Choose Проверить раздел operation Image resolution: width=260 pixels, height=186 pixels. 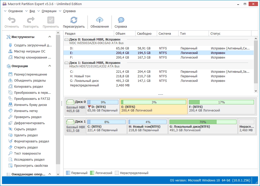coord(25,117)
